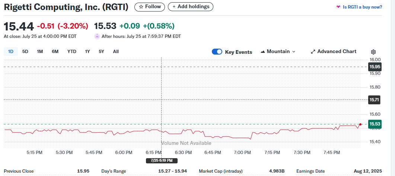Select the 1D time range tab
395x176 pixels.
click(11, 52)
